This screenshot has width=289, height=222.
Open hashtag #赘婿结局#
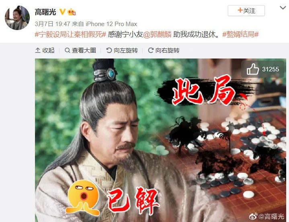[x=240, y=34]
